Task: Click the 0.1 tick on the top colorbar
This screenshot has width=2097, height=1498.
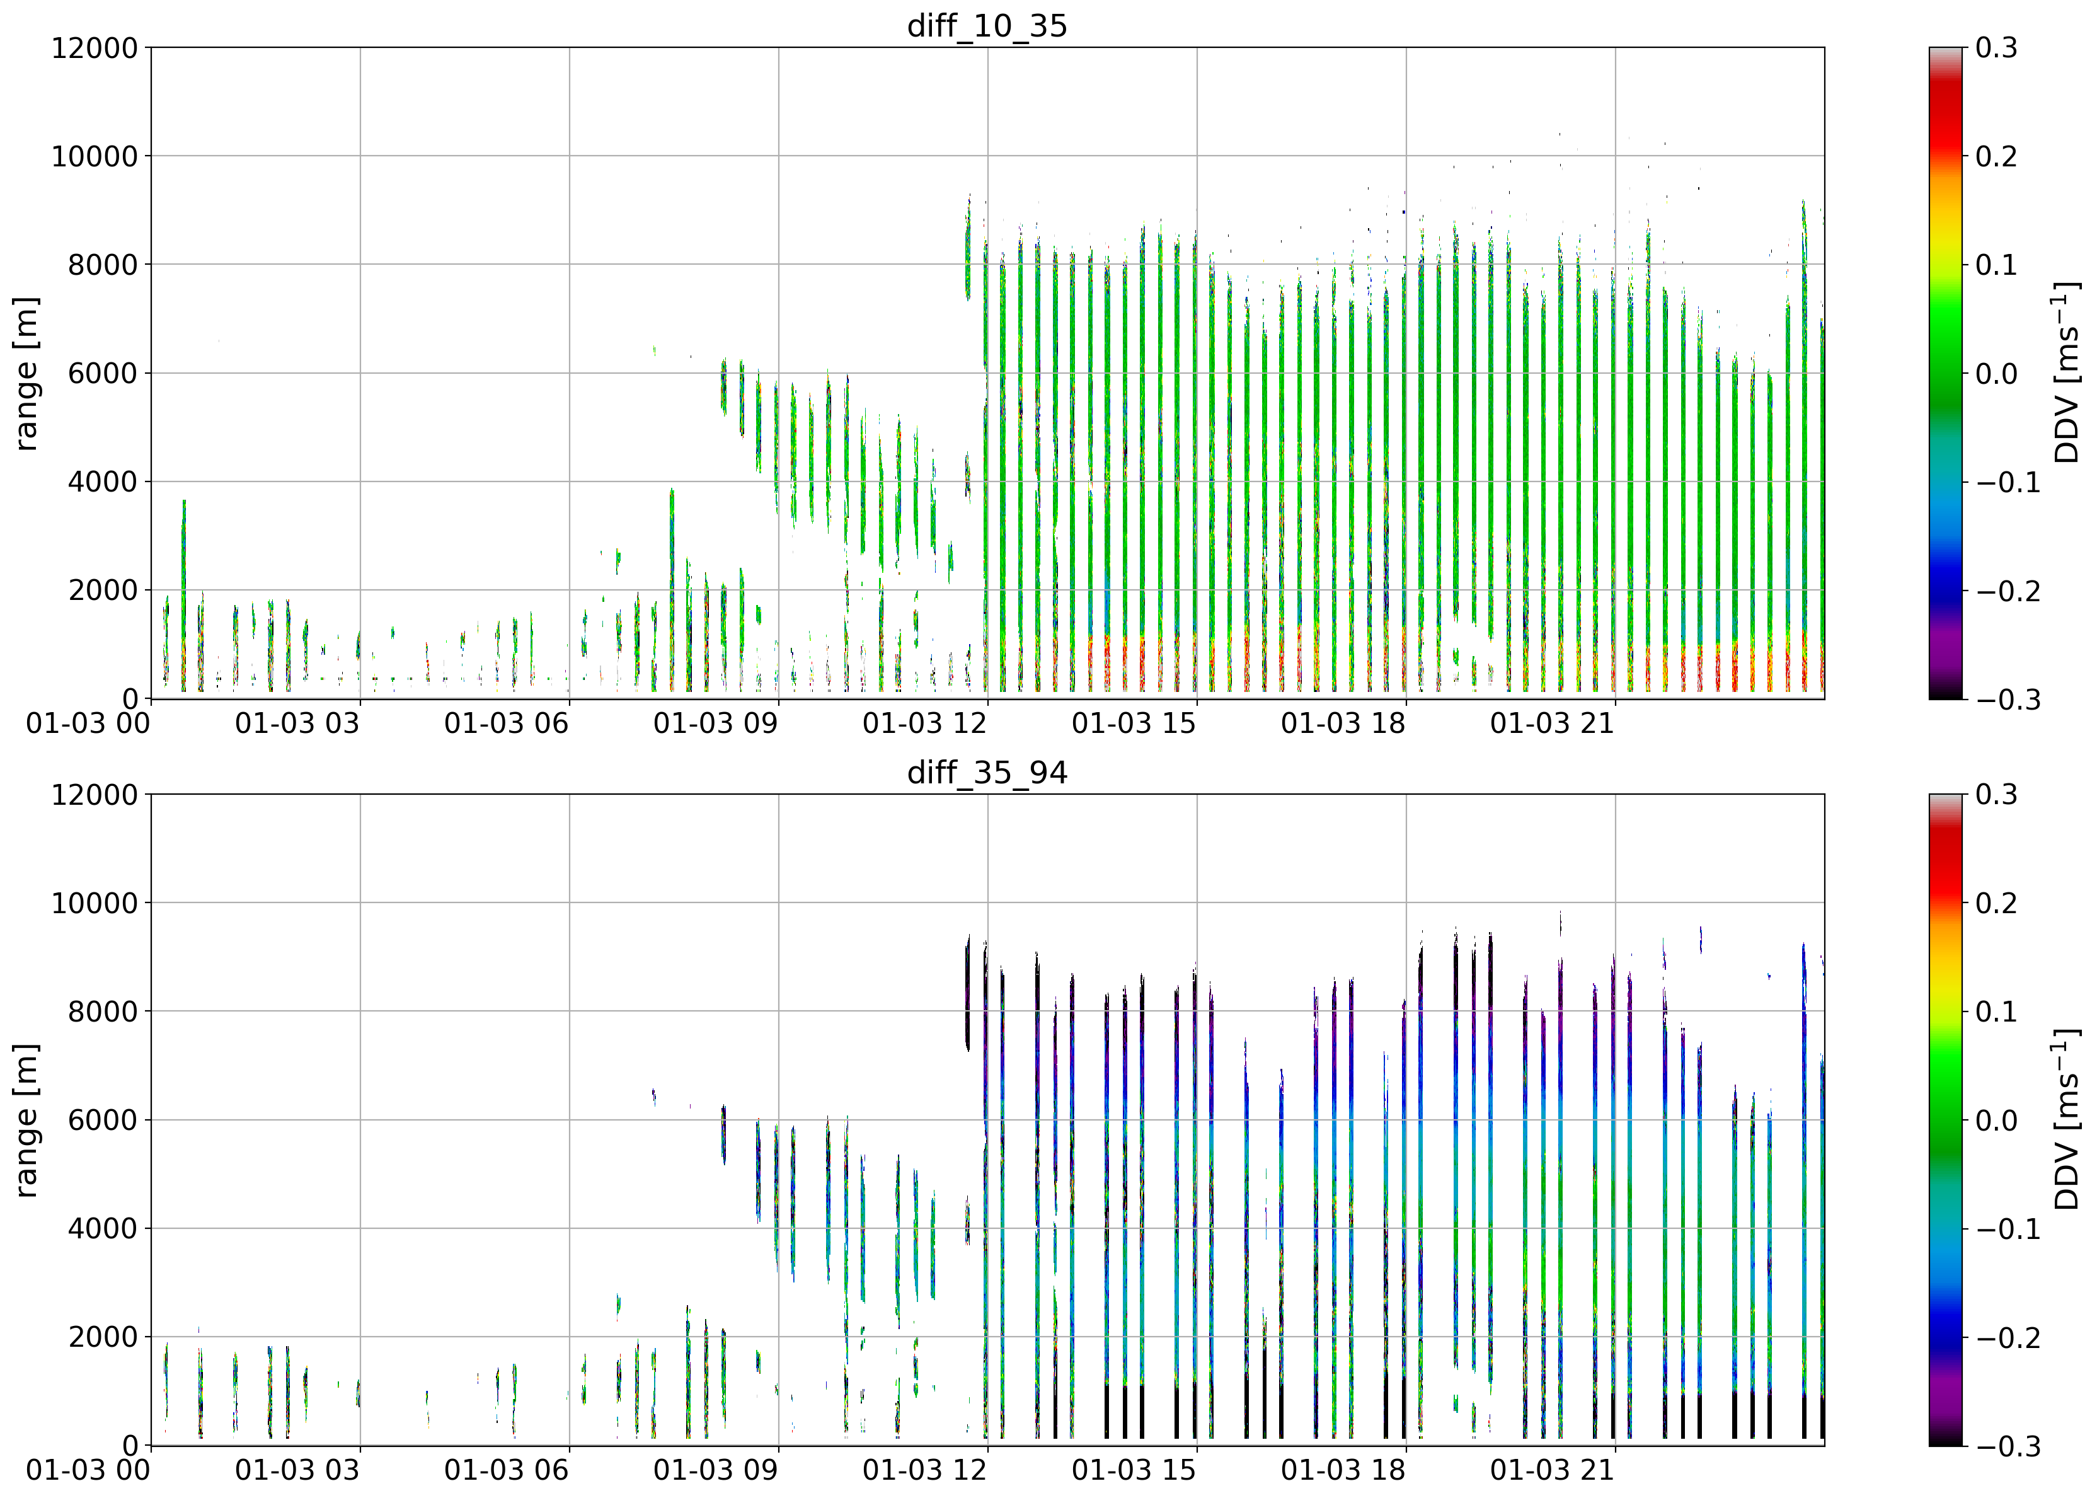Action: [1996, 265]
